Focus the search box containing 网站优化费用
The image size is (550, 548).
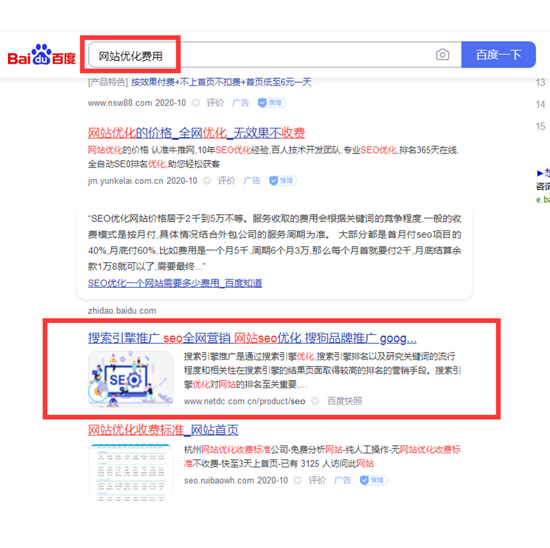[x=274, y=55]
